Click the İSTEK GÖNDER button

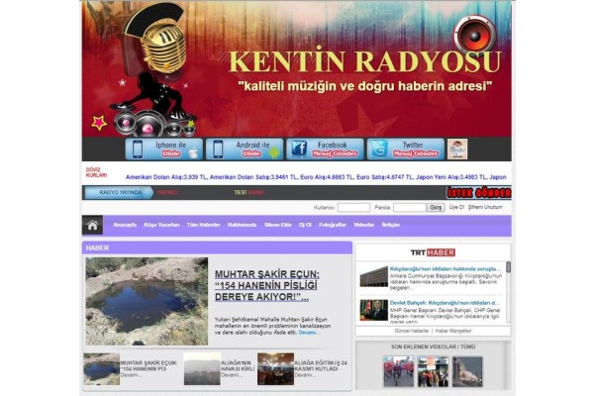click(479, 192)
